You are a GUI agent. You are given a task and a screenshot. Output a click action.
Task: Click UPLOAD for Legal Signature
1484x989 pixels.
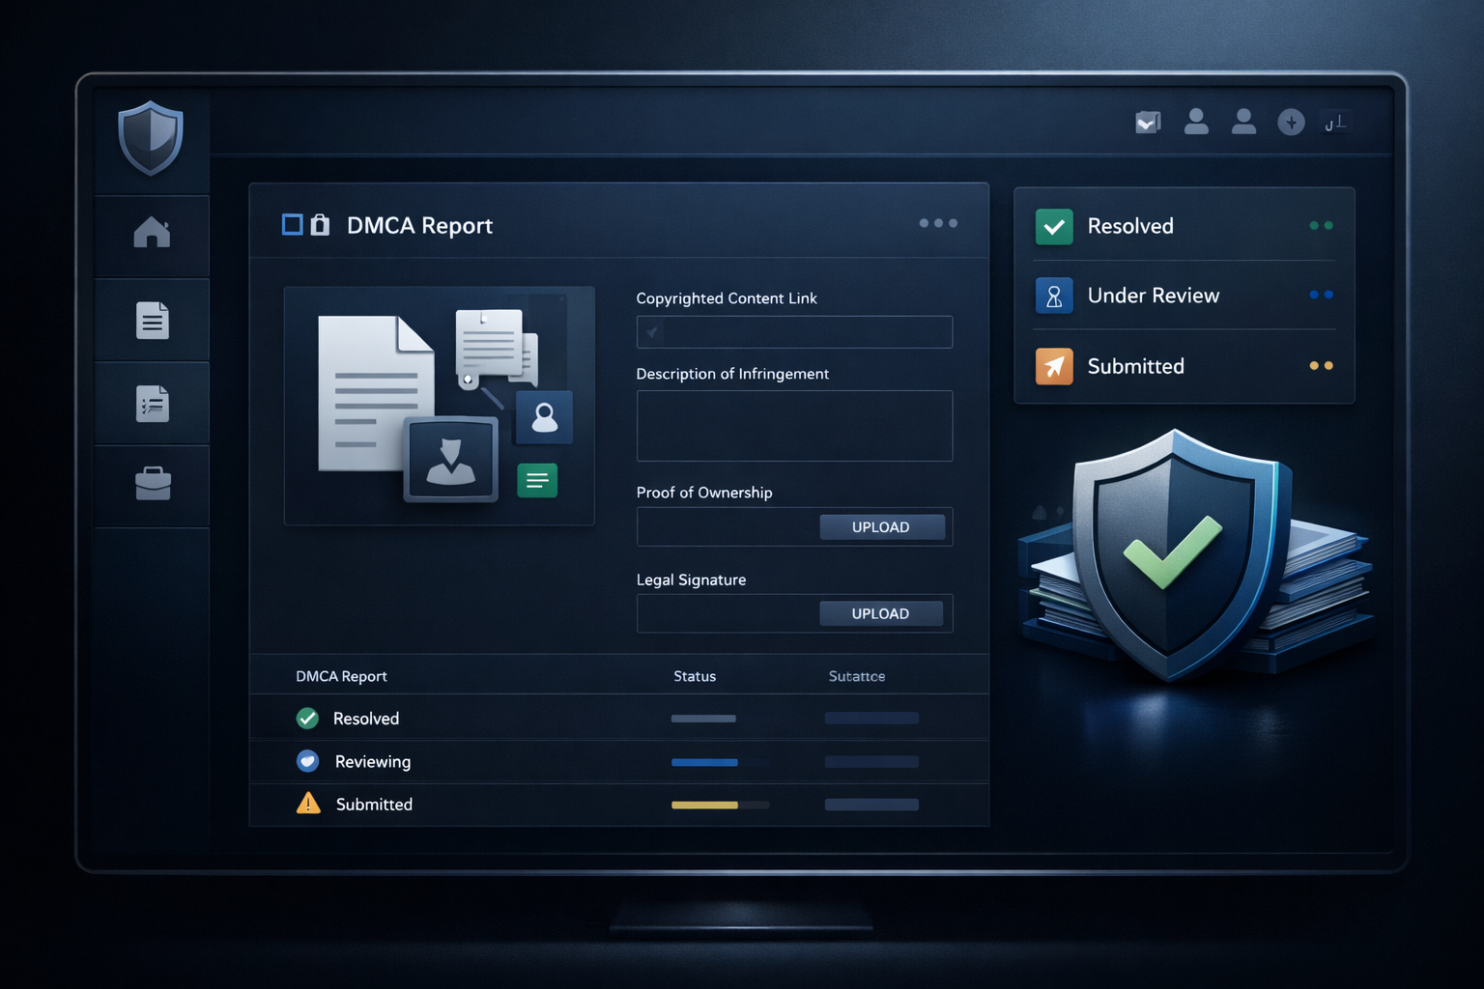(881, 614)
